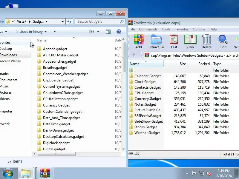Open the WinRAR Tools menu

click(x=166, y=29)
